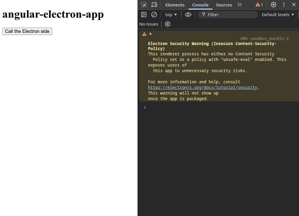299x216 pixels.
Task: Clear the console output
Action: (x=154, y=14)
